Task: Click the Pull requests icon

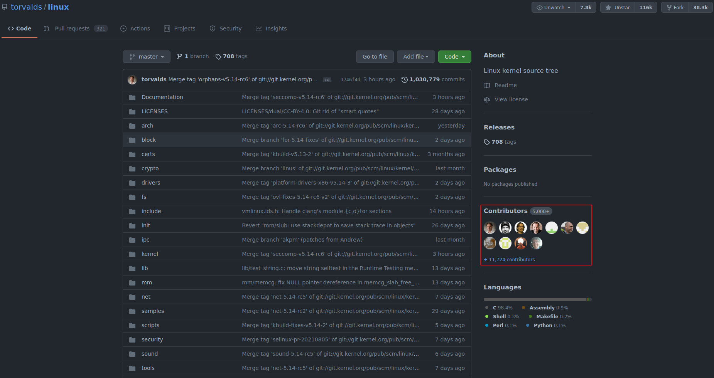Action: [47, 29]
